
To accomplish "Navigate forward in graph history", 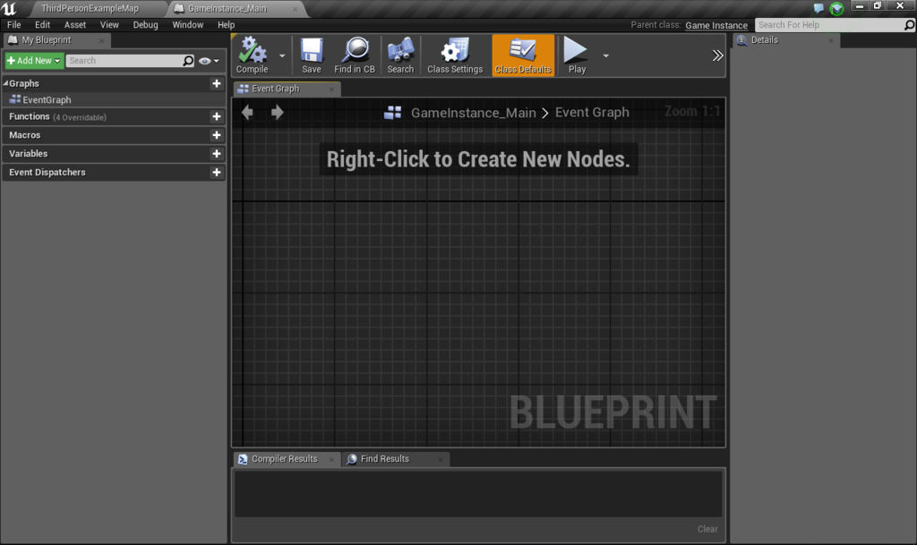I will click(278, 112).
